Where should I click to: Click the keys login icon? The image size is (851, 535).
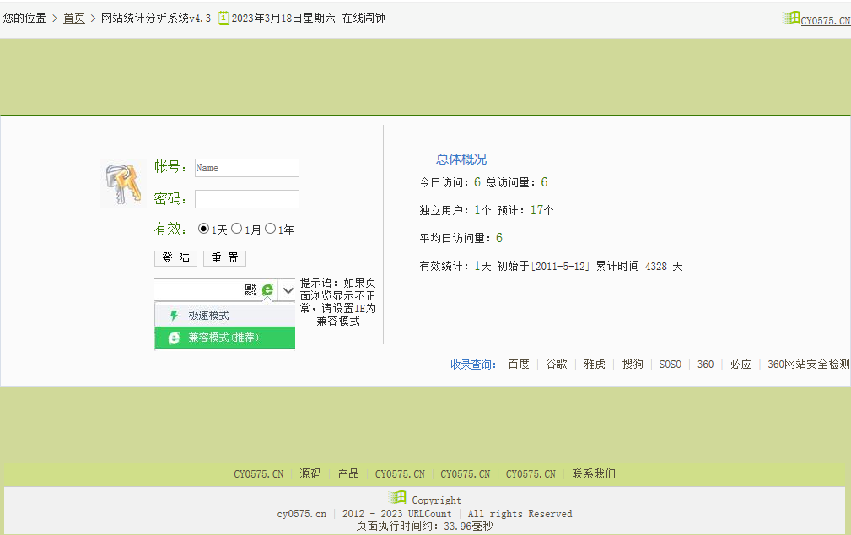tap(123, 184)
